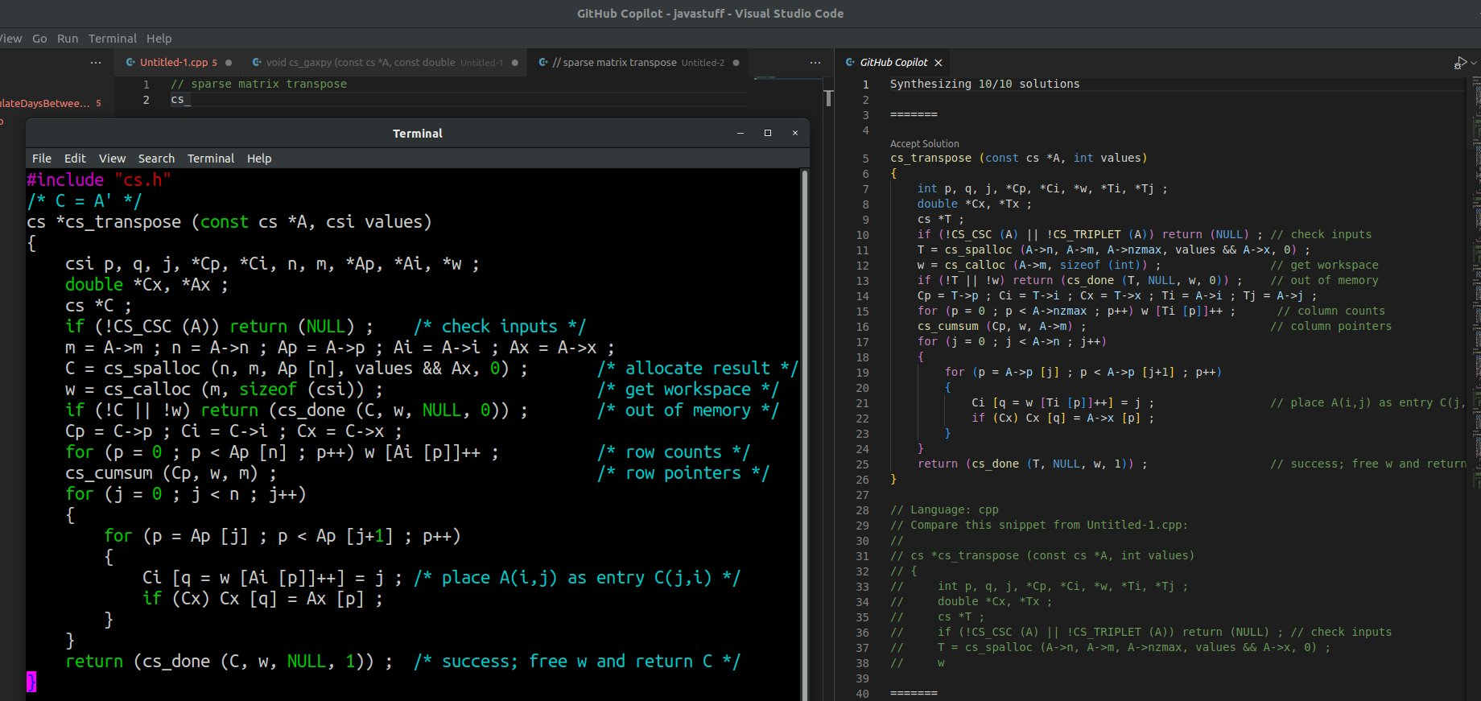Click the GitHub Copilot tab file icon

coord(850,62)
